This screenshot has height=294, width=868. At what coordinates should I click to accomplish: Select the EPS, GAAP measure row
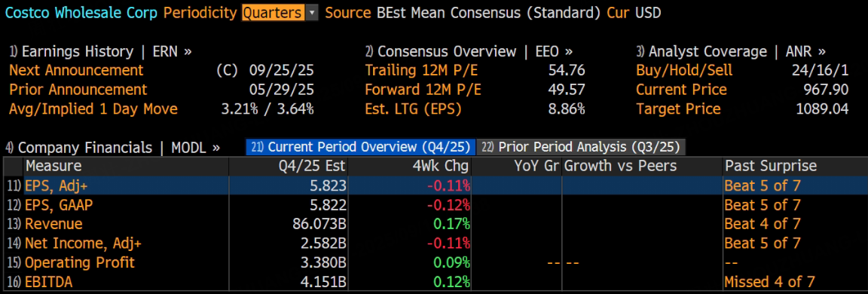[x=433, y=205]
